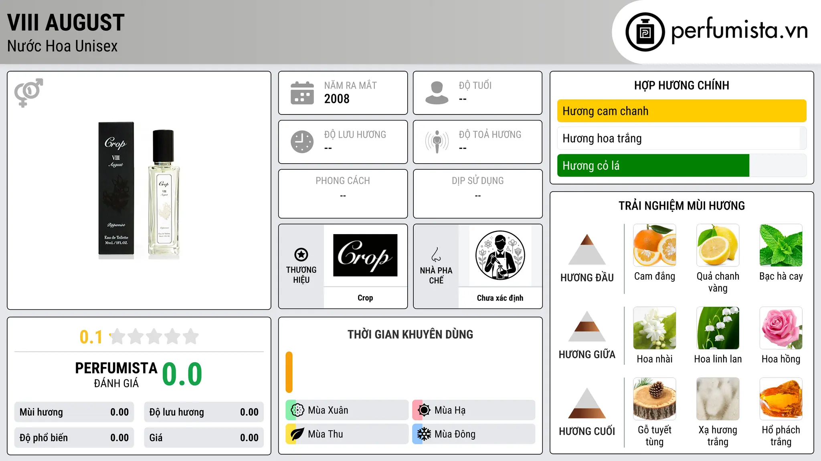Click the perfumista.vn site name
The image size is (821, 461).
739,31
